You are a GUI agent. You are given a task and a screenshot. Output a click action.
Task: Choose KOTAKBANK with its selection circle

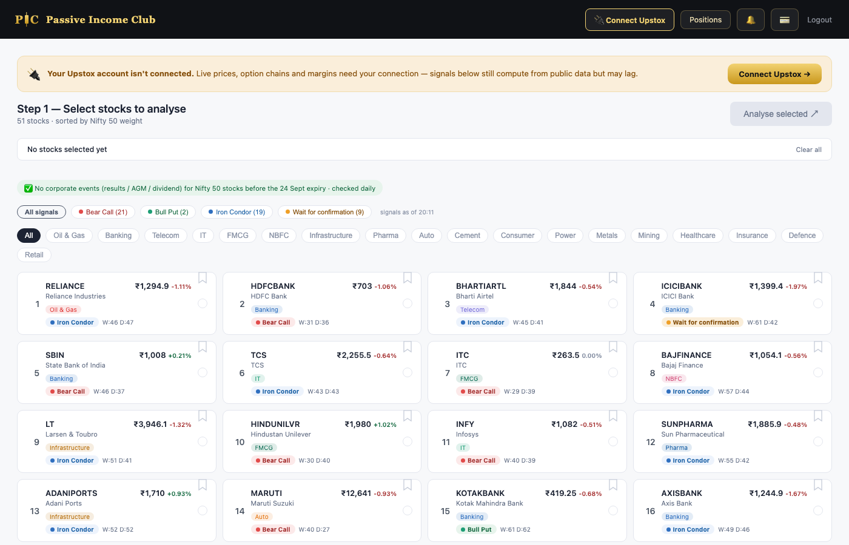(x=613, y=510)
